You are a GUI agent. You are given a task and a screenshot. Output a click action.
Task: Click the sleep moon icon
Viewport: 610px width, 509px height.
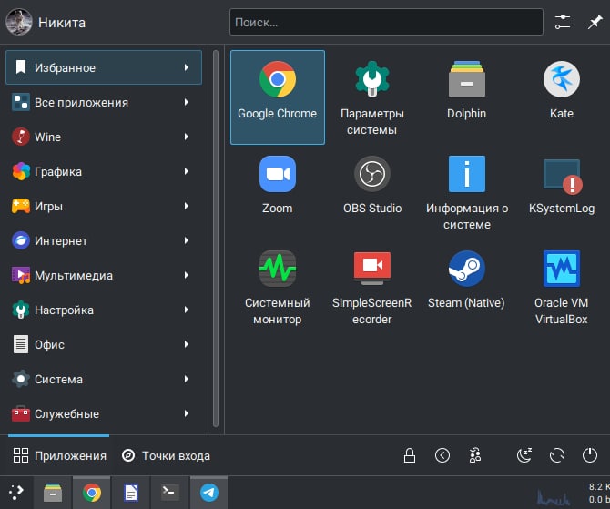(x=524, y=455)
